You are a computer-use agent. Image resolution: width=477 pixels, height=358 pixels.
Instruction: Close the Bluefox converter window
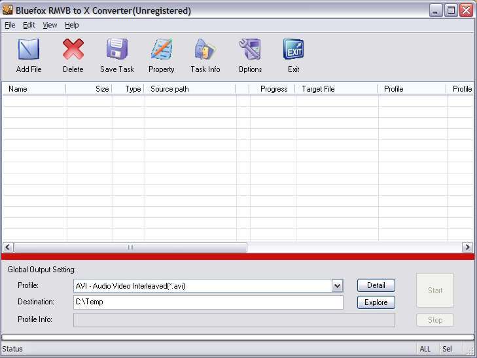tap(466, 10)
